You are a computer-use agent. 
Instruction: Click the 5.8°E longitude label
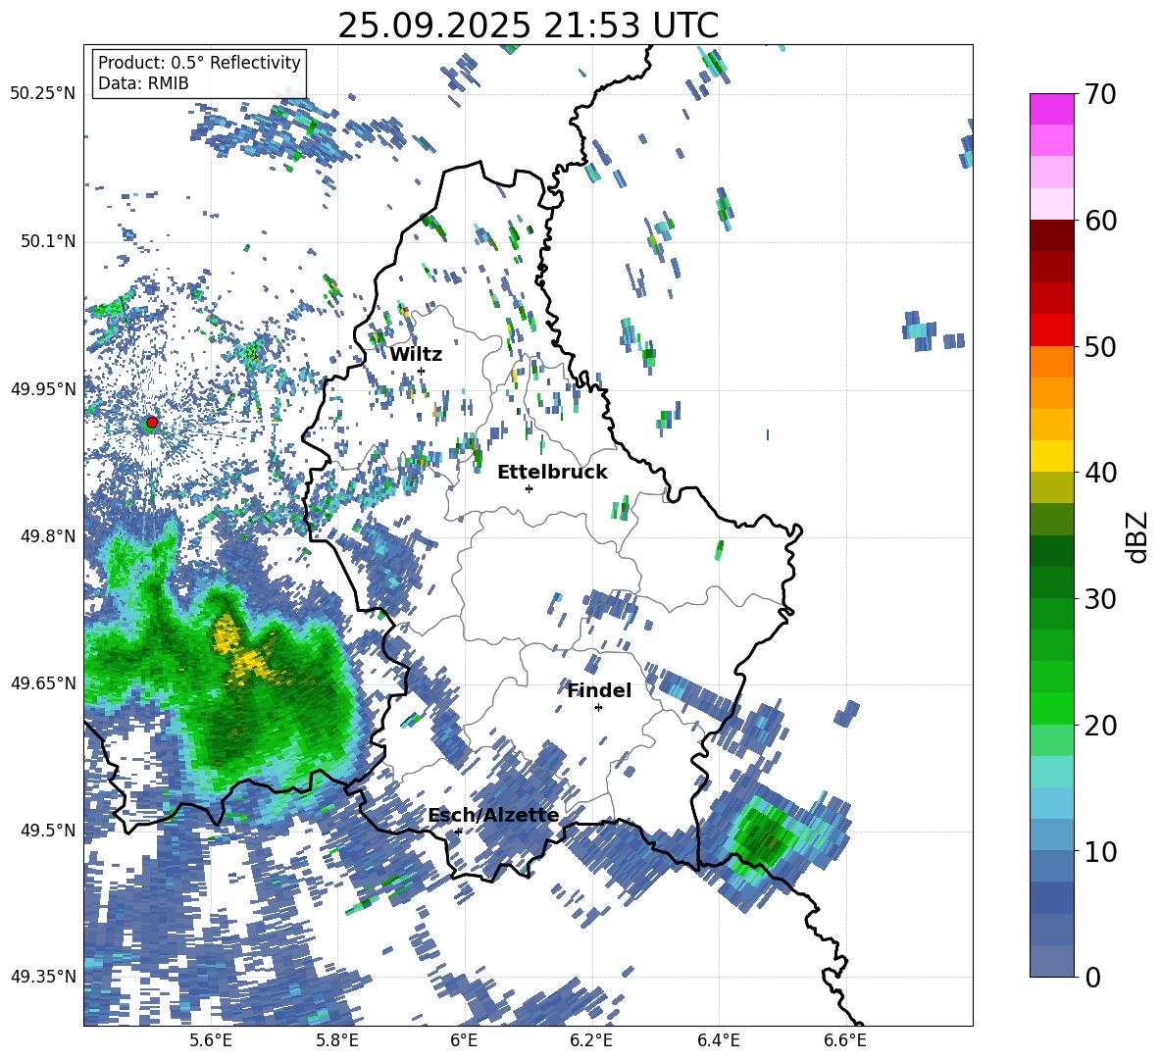point(337,1040)
